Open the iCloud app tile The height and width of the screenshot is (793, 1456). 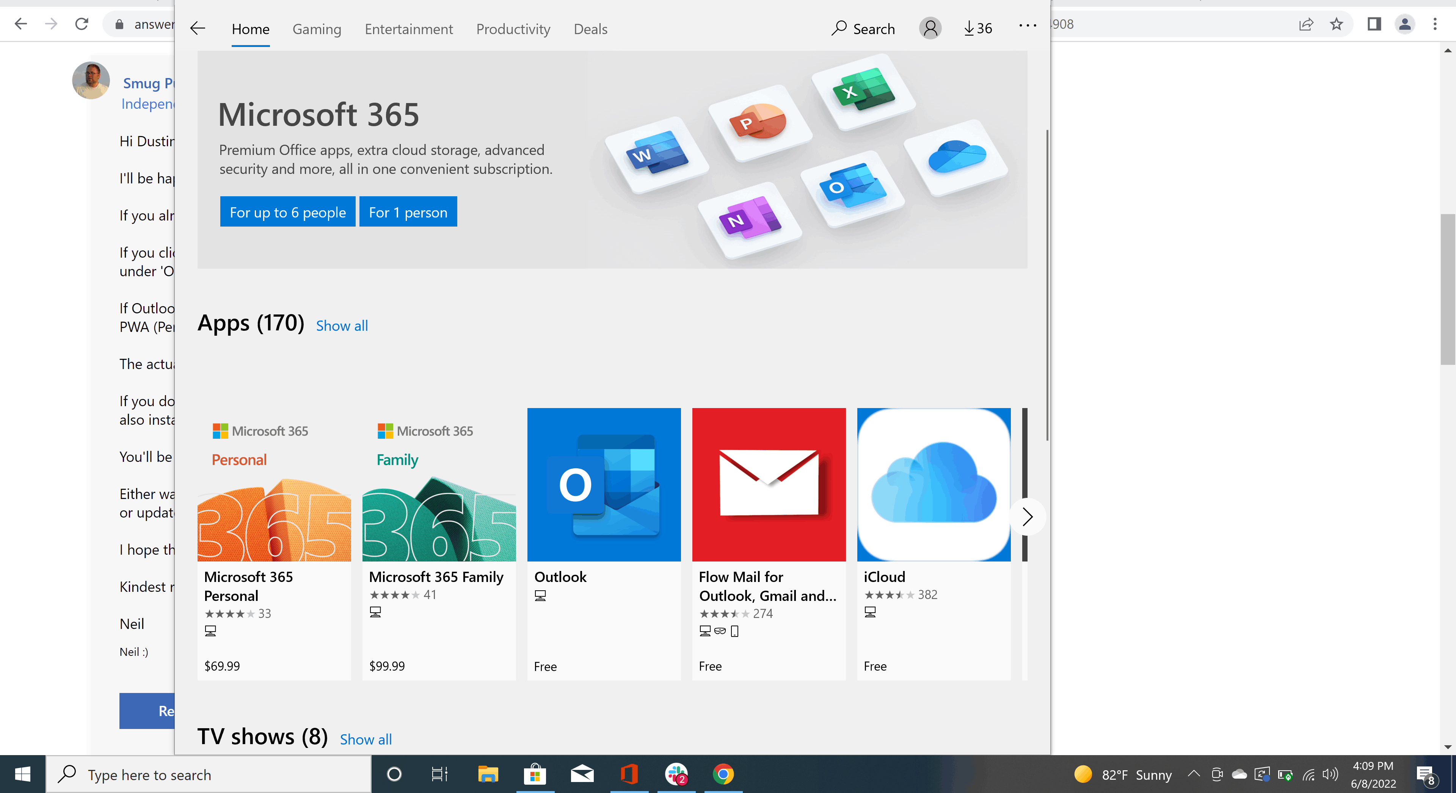coord(934,544)
